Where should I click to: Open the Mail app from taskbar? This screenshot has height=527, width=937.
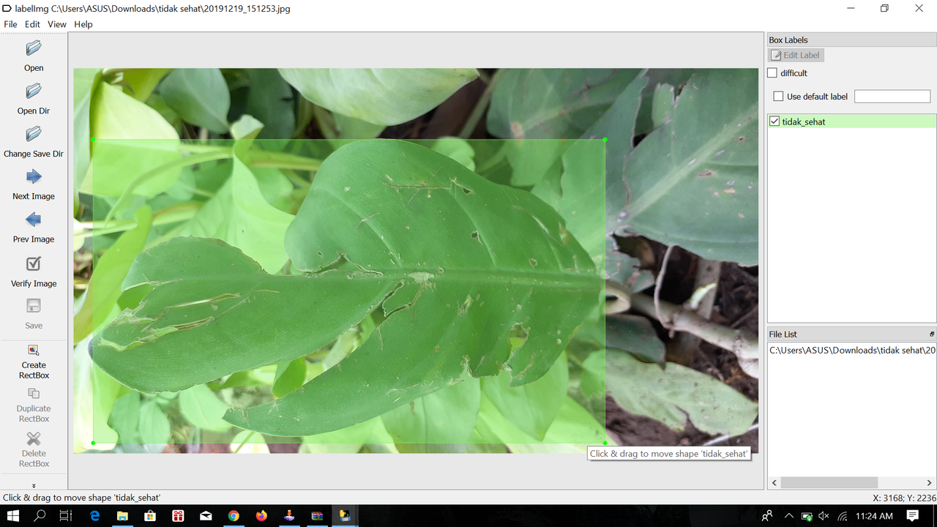coord(206,516)
